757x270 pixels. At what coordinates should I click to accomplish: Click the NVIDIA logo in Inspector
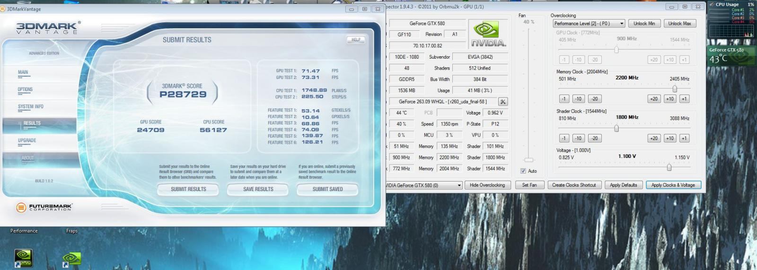(488, 34)
